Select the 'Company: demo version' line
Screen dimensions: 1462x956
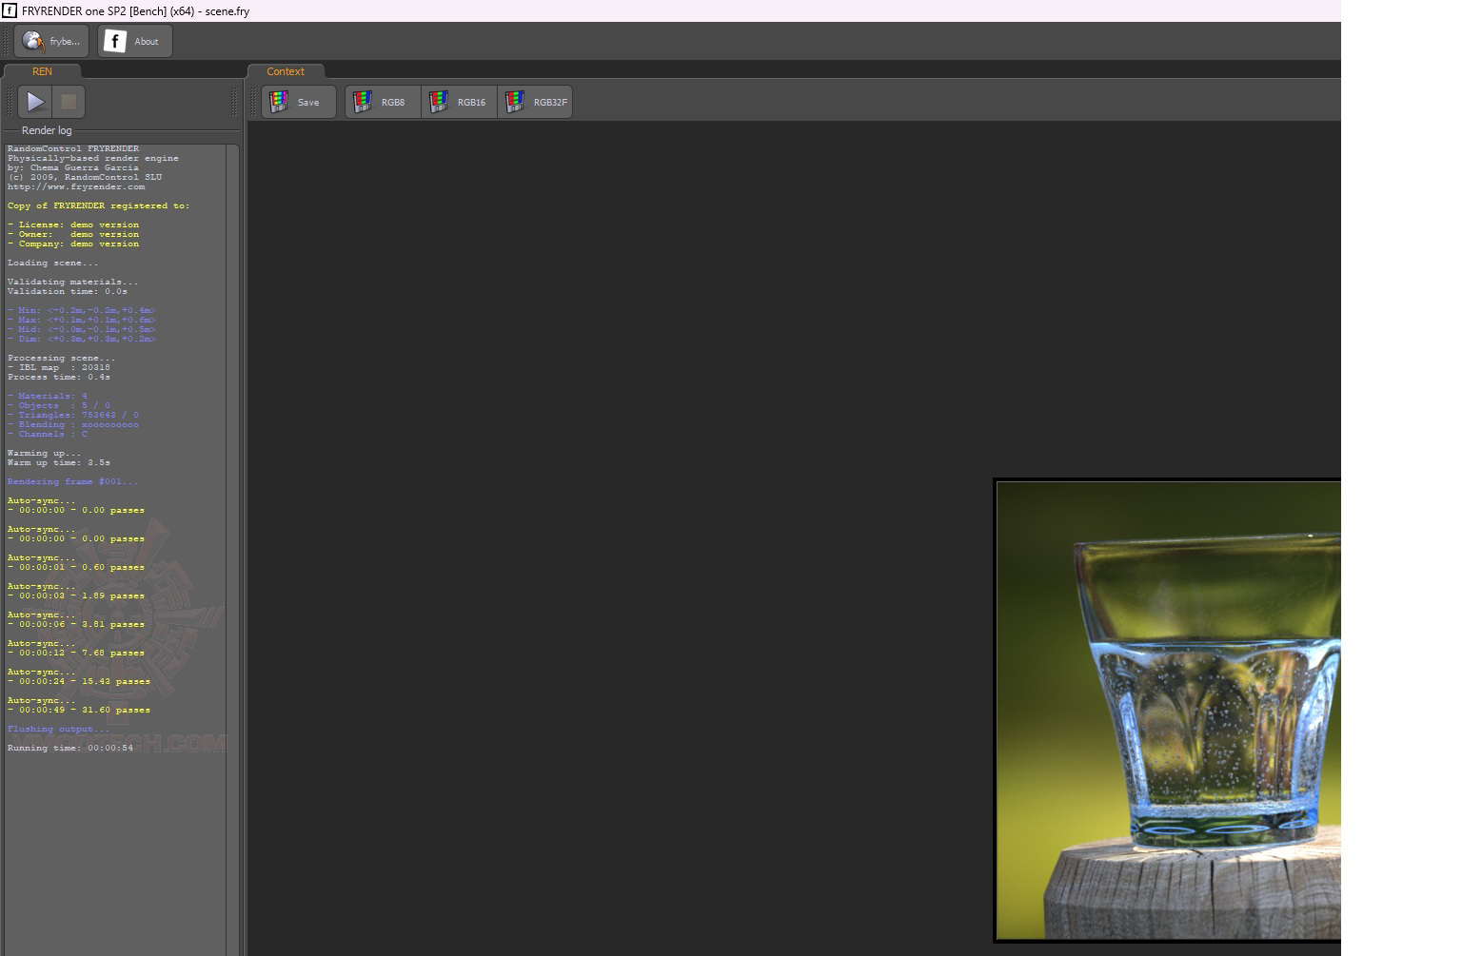pyautogui.click(x=73, y=244)
